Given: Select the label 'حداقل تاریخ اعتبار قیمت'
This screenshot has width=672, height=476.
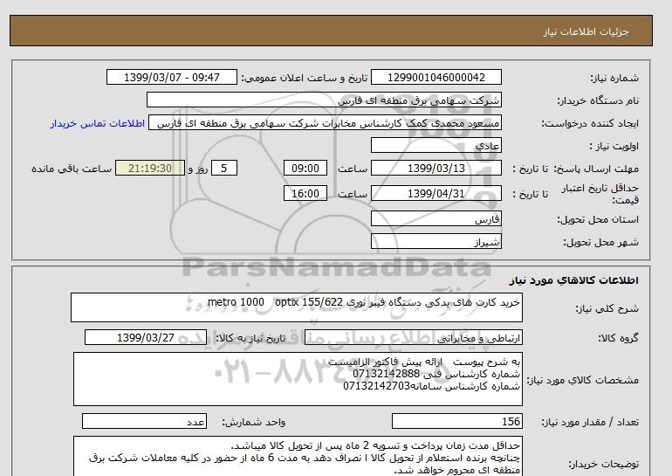Looking at the screenshot, I should pyautogui.click(x=600, y=194).
